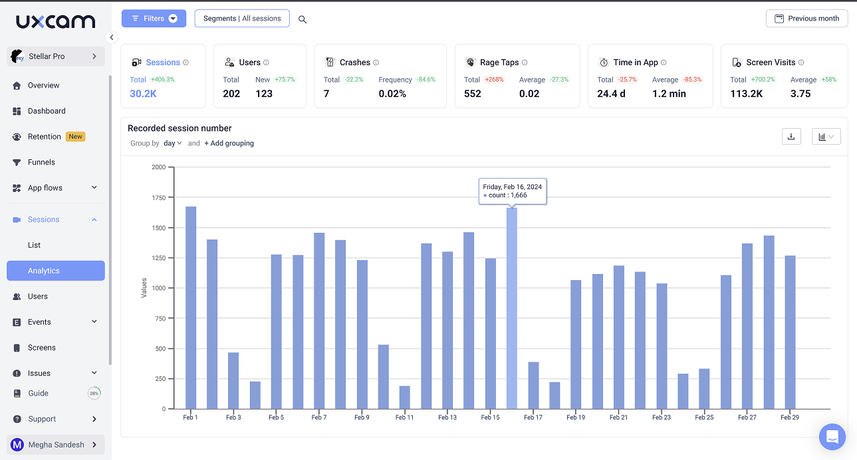Expand the App flows menu
The width and height of the screenshot is (857, 460).
[x=94, y=188]
